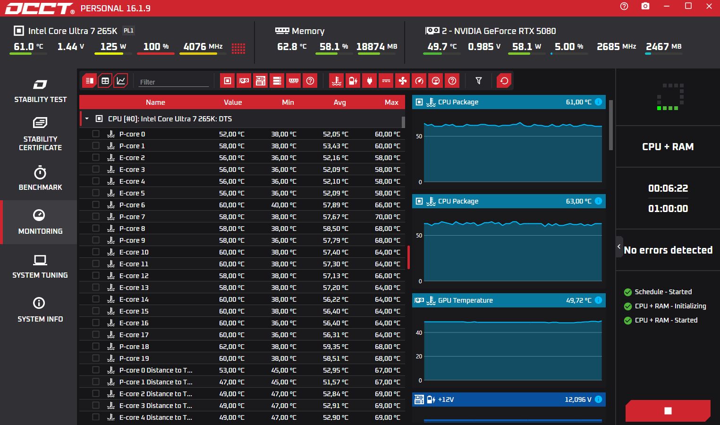
Task: Click the 70,00 °C max value for P-core 7
Action: click(x=387, y=217)
